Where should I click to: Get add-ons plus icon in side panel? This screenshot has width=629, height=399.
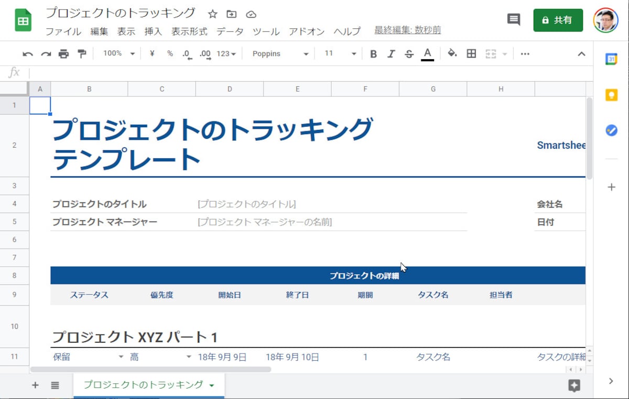click(x=611, y=187)
